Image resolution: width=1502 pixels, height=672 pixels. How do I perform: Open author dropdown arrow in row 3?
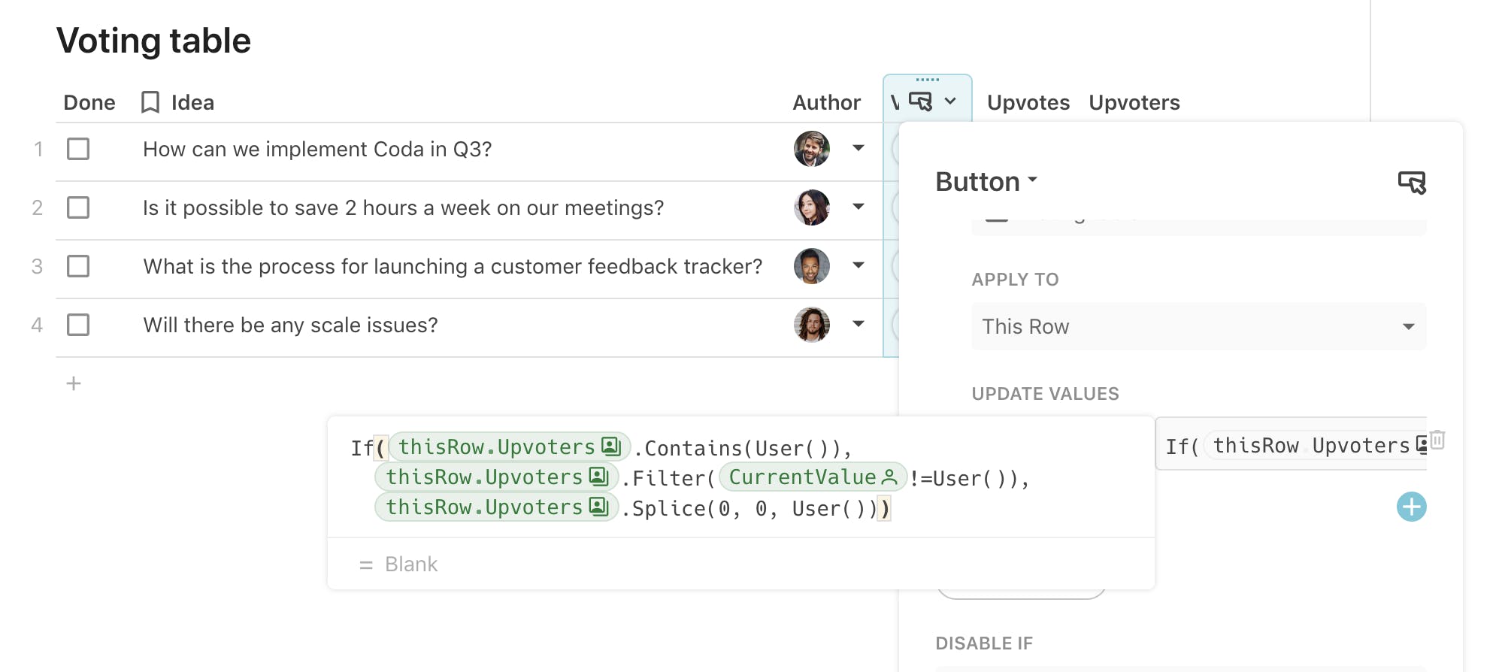pos(859,265)
